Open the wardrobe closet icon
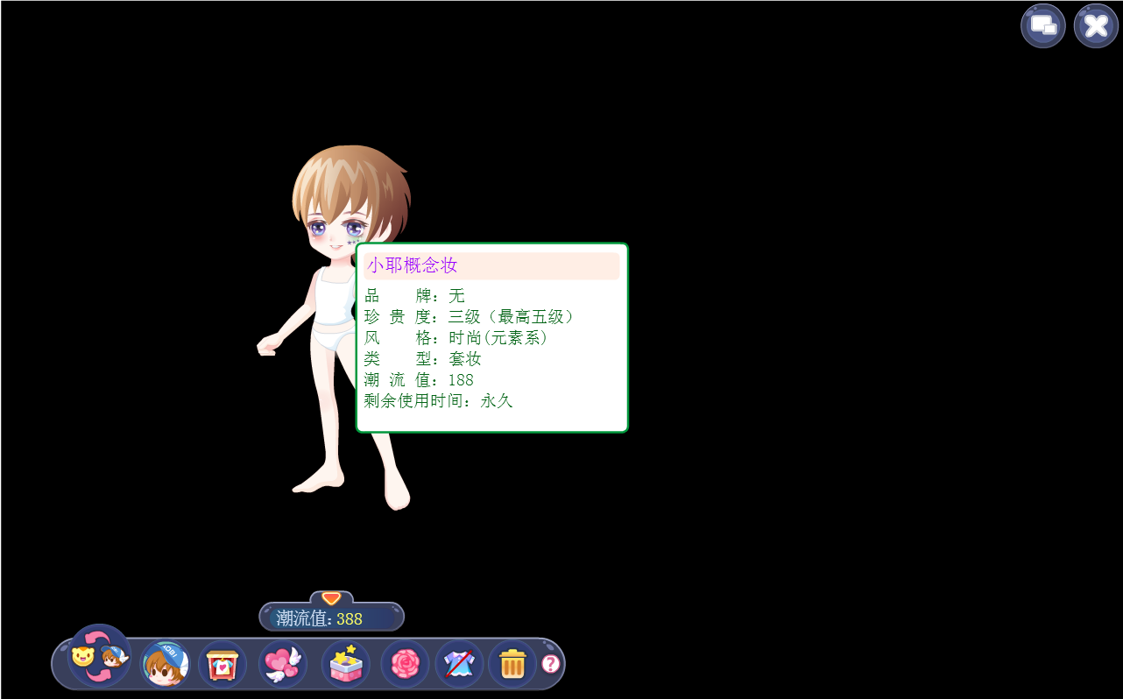Screen dimensions: 1123x699 [222, 665]
